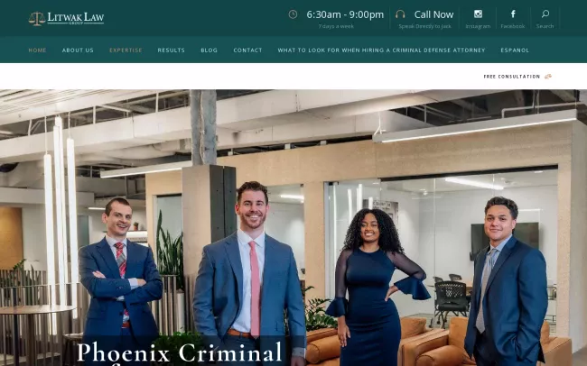Click the Call Now text

pos(433,14)
